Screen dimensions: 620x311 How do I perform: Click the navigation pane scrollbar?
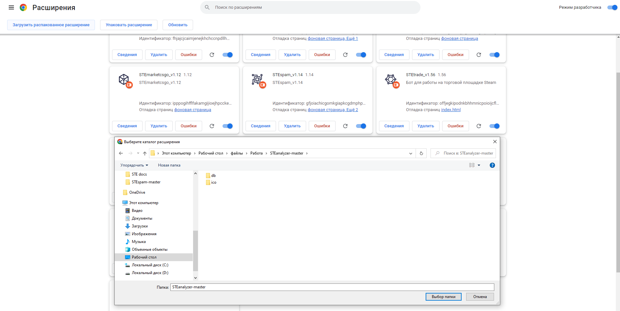click(x=195, y=251)
